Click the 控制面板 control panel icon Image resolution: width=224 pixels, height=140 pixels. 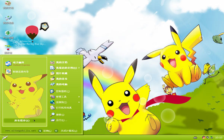52,91
